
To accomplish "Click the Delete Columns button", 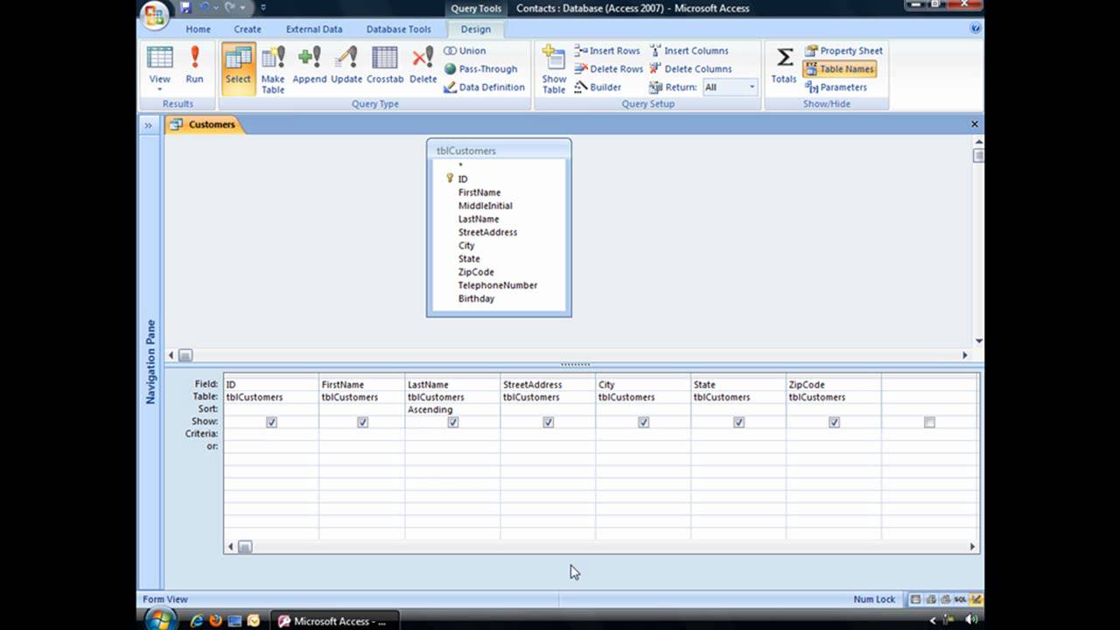I will coord(689,69).
